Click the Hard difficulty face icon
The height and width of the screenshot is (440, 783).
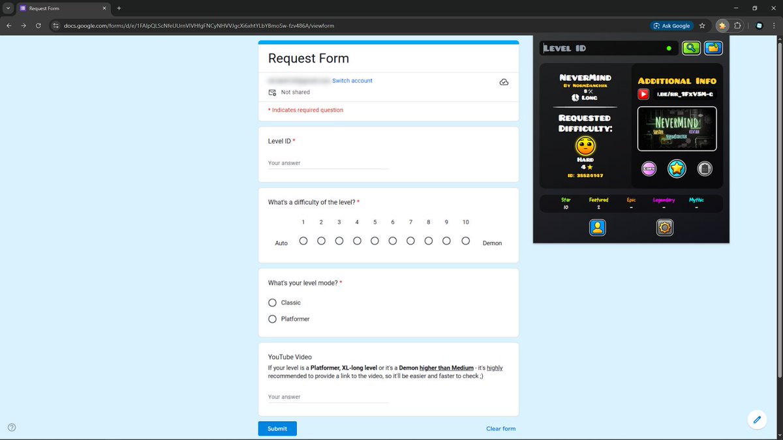click(585, 145)
